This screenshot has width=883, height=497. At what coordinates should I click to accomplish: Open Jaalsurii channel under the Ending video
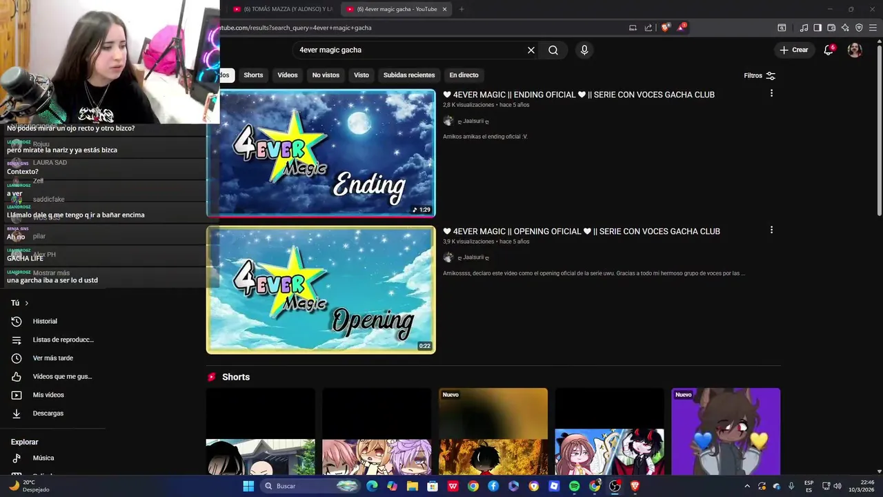click(473, 121)
